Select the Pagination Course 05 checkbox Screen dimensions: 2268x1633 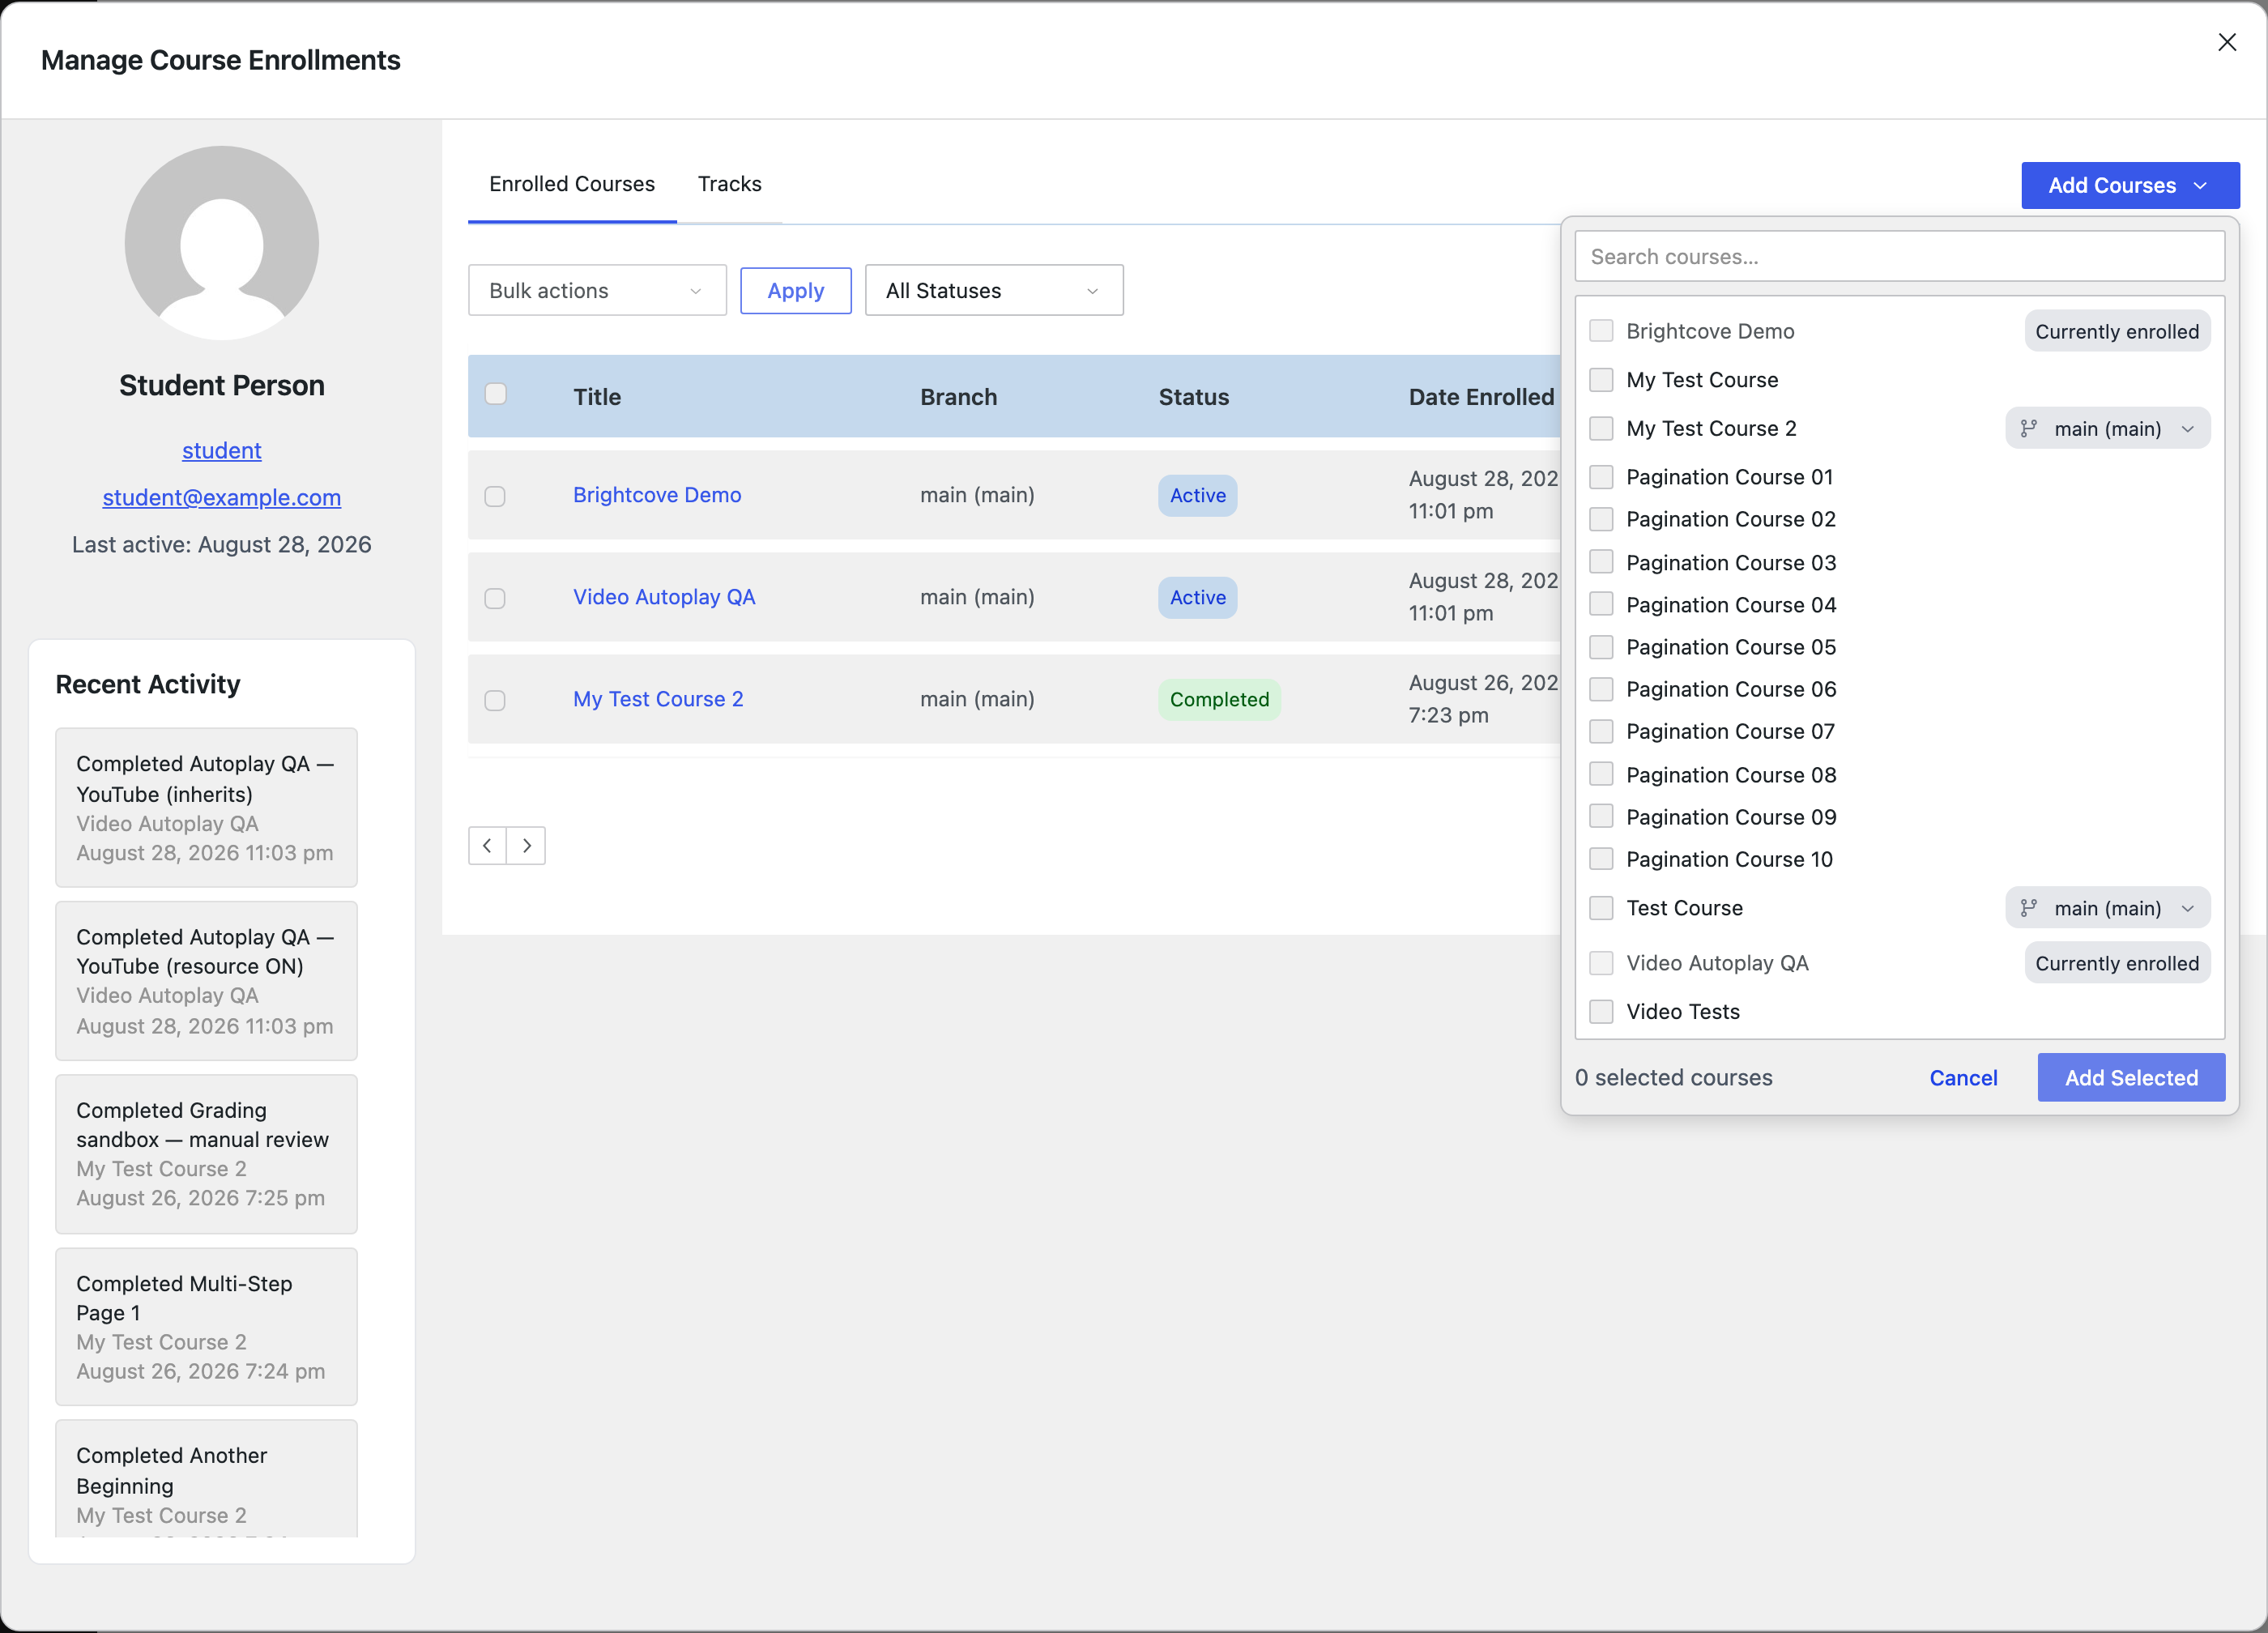[x=1601, y=646]
